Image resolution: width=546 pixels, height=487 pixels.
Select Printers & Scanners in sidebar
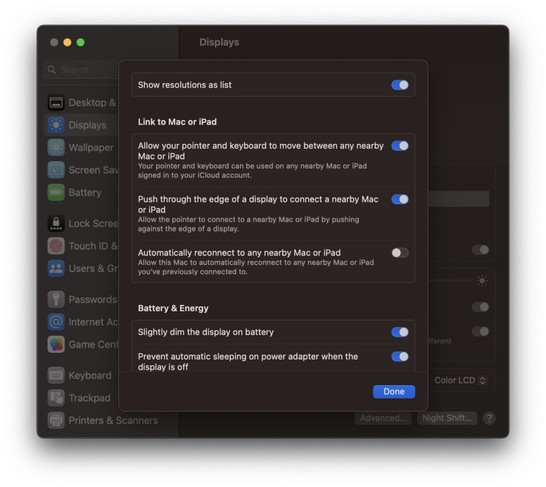(113, 420)
